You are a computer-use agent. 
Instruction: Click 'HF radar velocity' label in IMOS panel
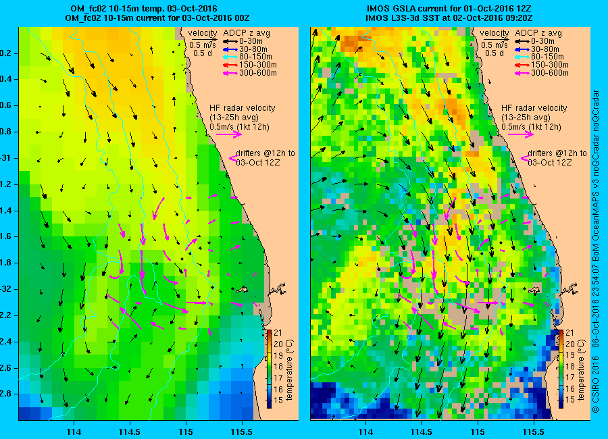534,108
